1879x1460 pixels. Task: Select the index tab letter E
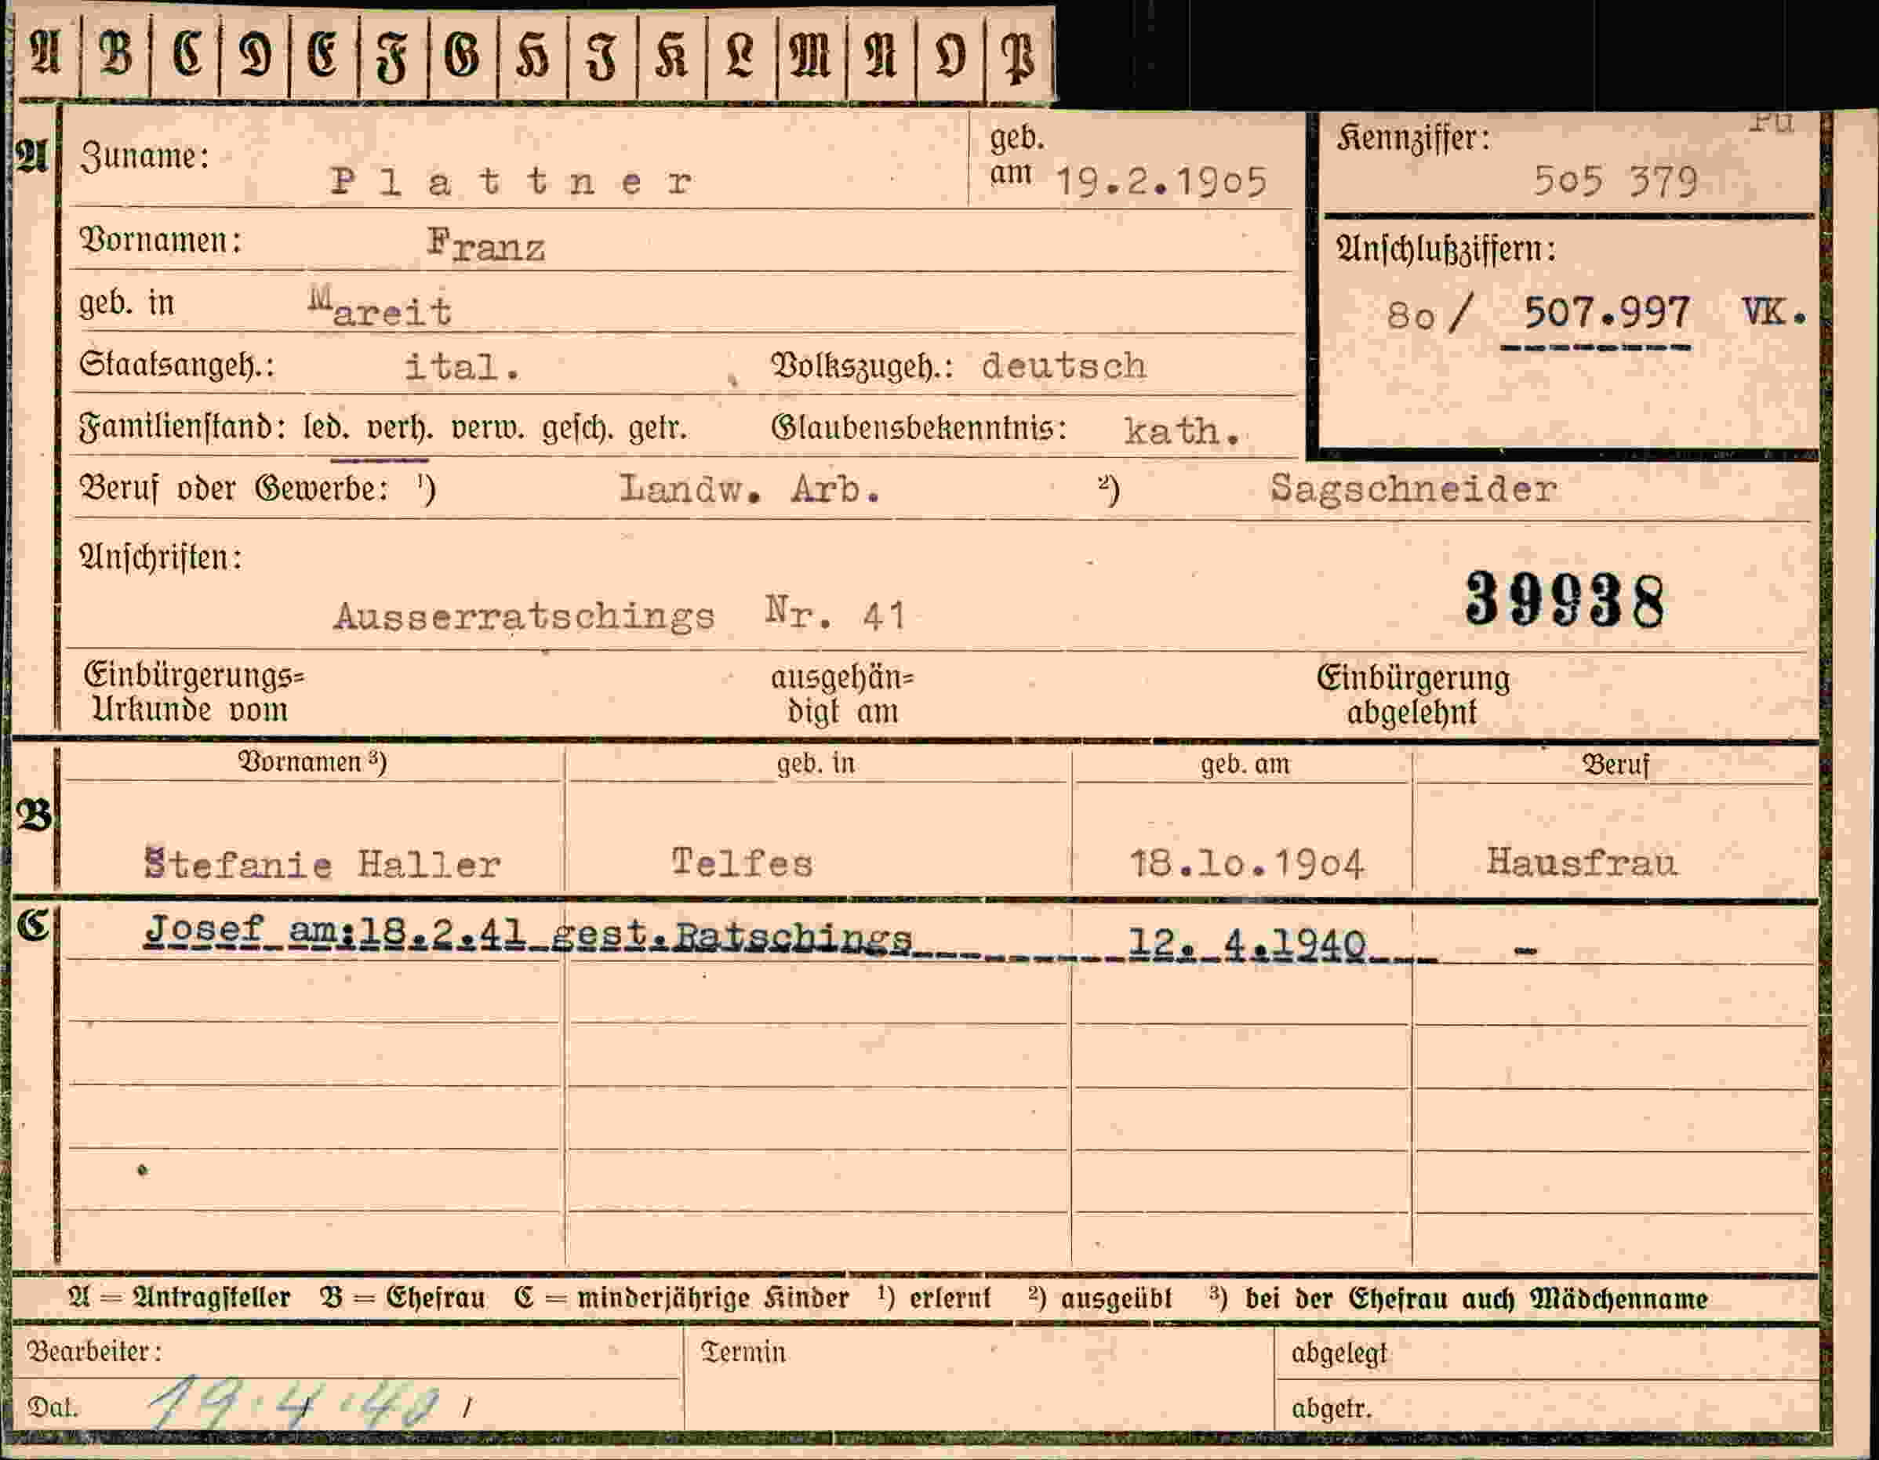323,54
